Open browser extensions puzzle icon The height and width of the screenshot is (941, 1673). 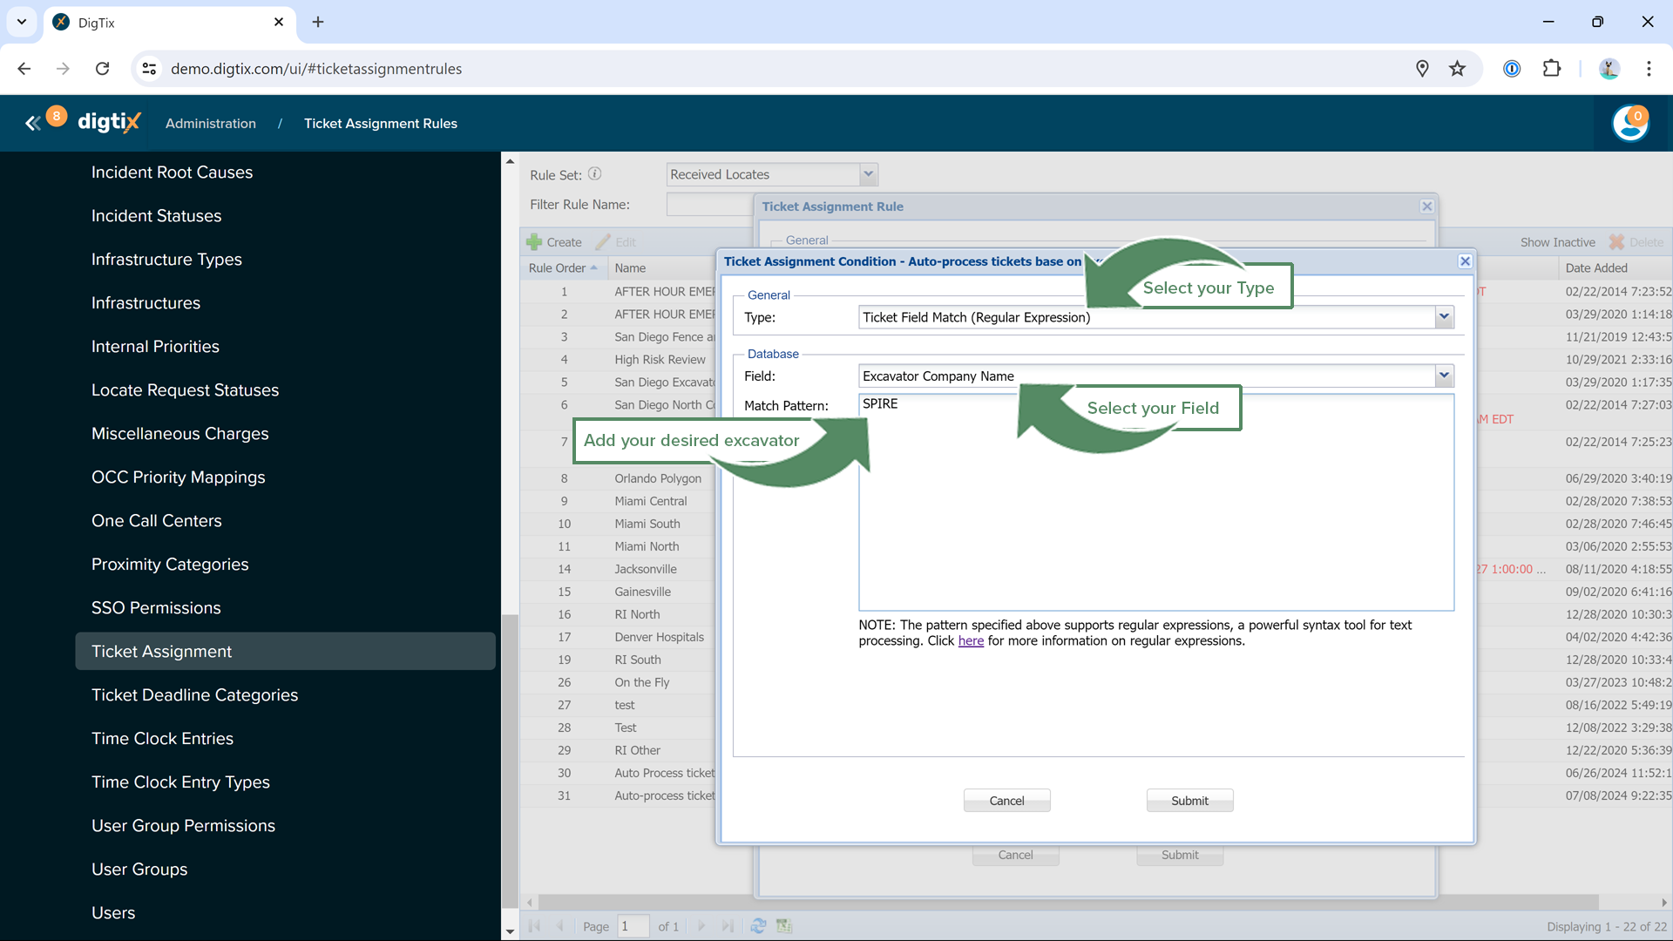point(1551,69)
